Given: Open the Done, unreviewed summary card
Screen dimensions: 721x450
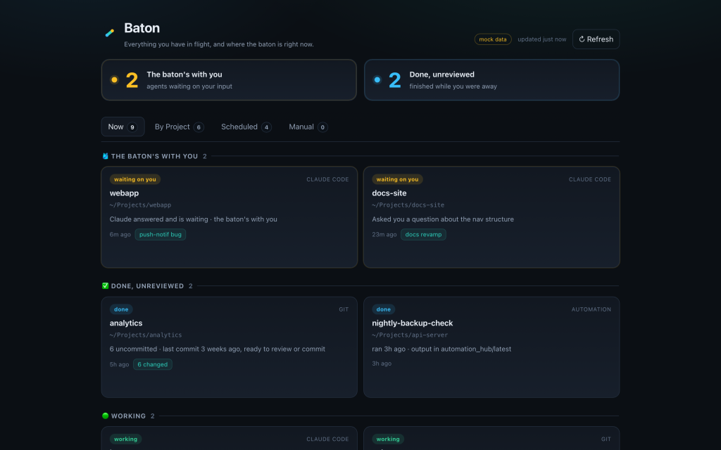Looking at the screenshot, I should [x=491, y=80].
